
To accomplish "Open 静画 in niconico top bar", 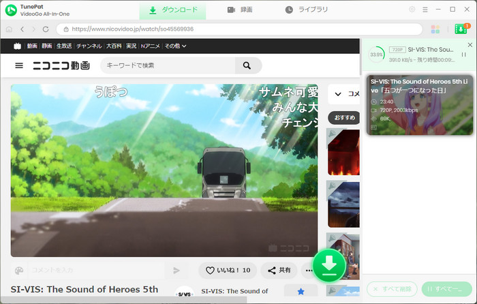I will click(47, 46).
